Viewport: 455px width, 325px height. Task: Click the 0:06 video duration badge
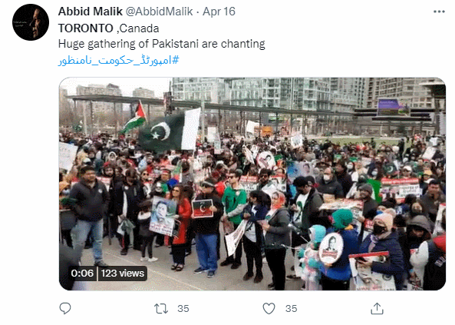pos(82,274)
